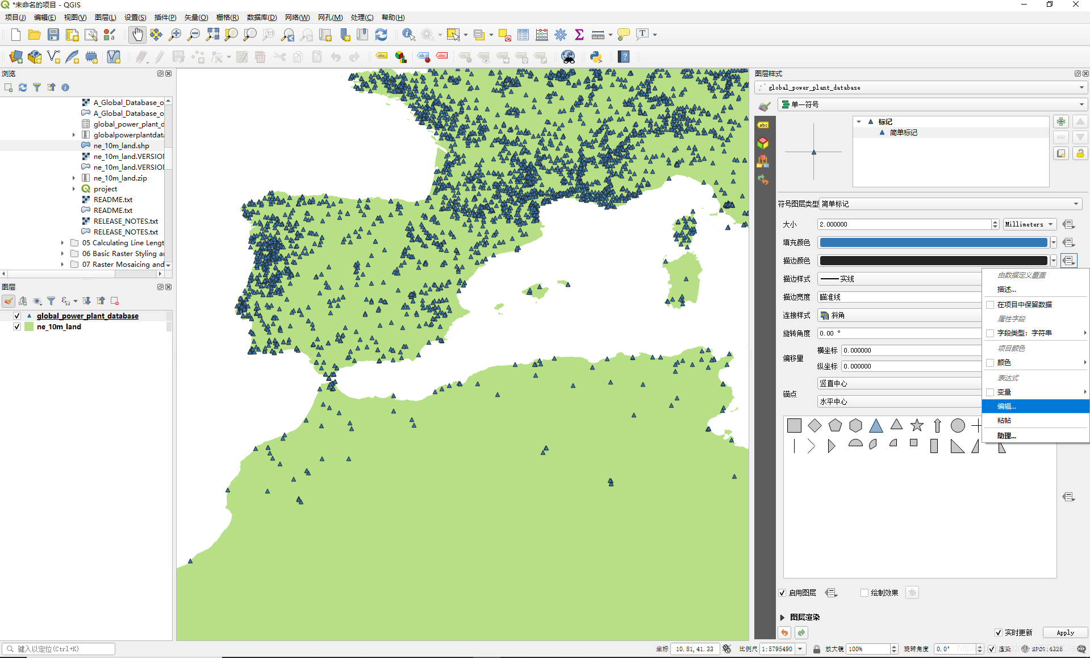Open the Python console icon

pos(596,57)
